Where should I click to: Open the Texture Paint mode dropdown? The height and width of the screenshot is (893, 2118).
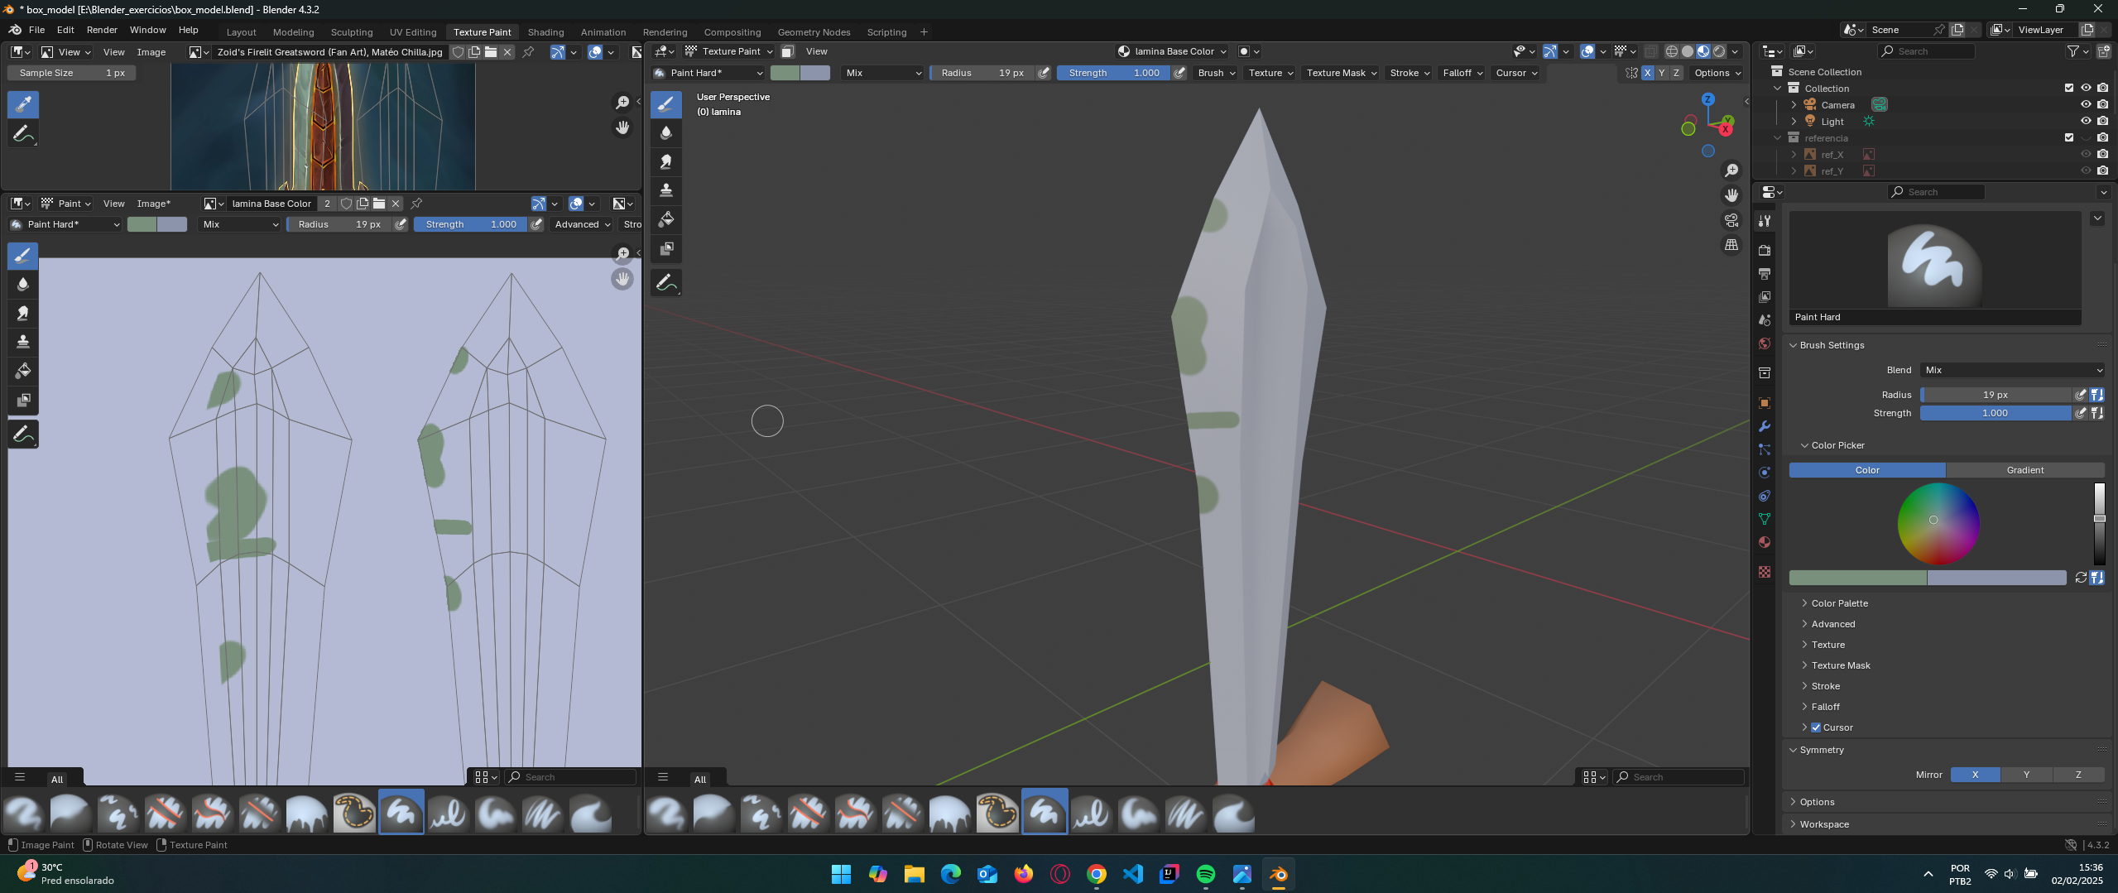[728, 51]
